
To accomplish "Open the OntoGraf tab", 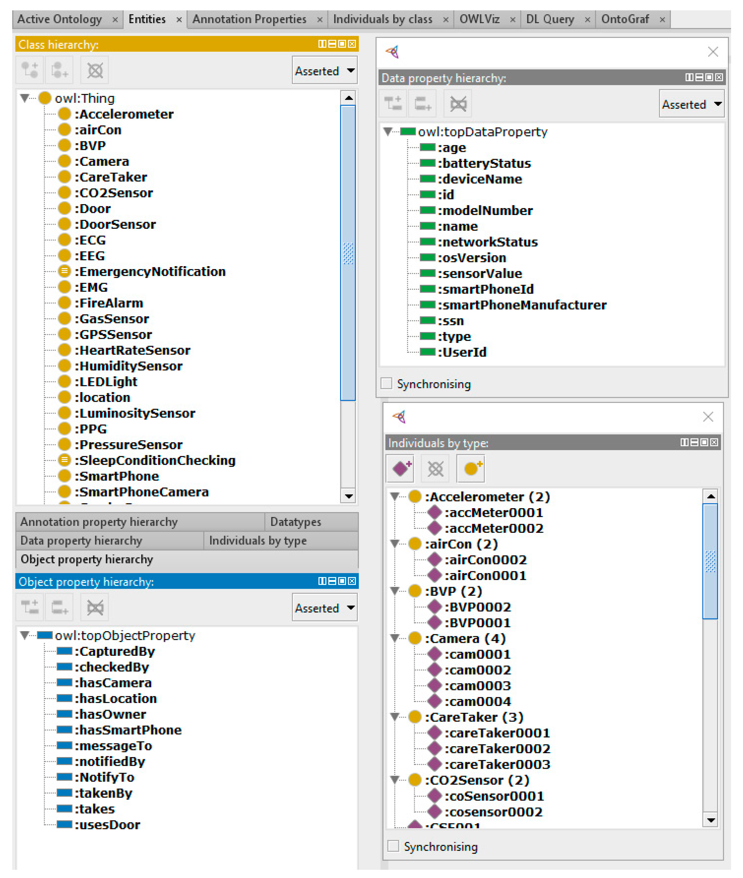I will coord(625,19).
